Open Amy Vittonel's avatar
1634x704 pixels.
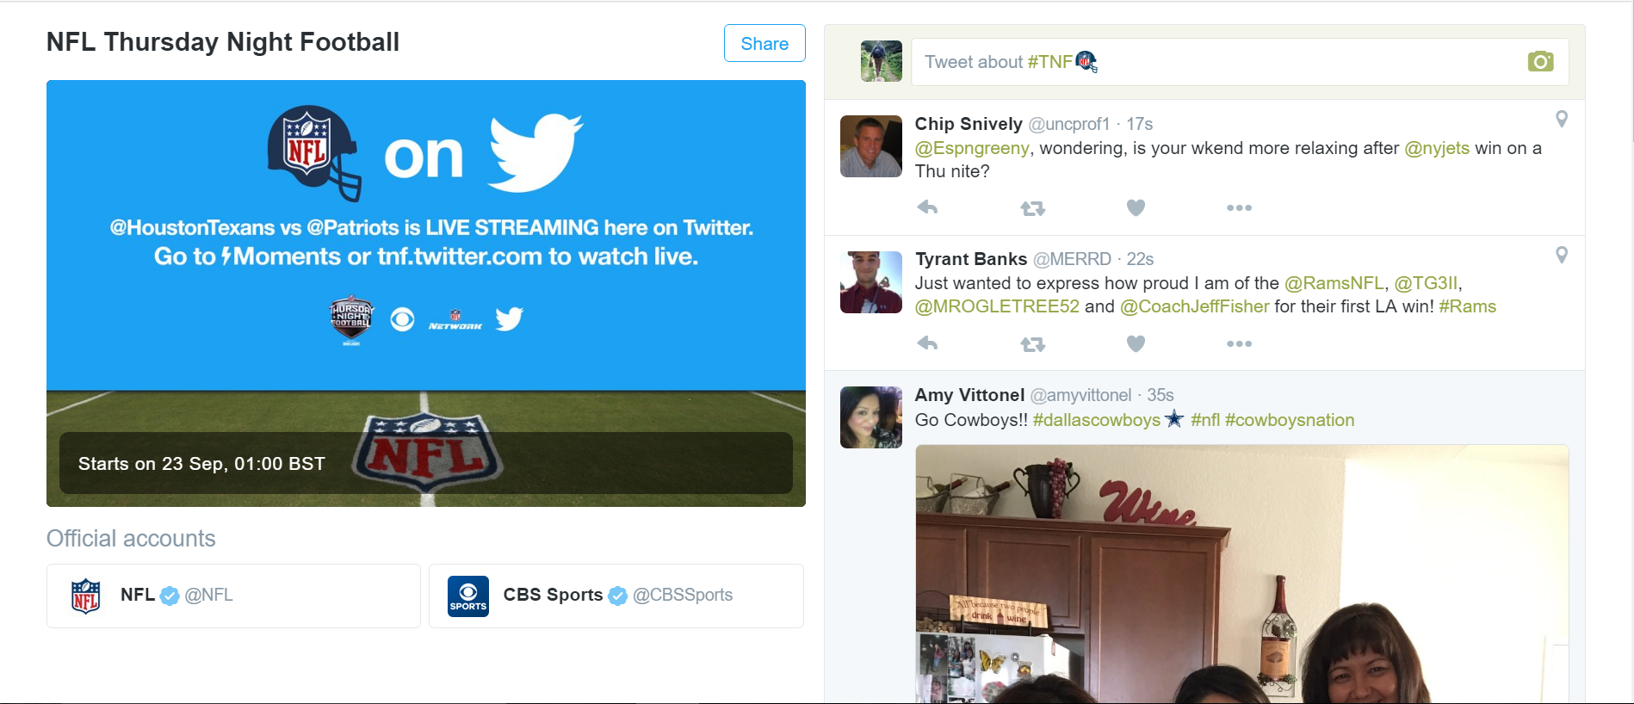tap(871, 417)
